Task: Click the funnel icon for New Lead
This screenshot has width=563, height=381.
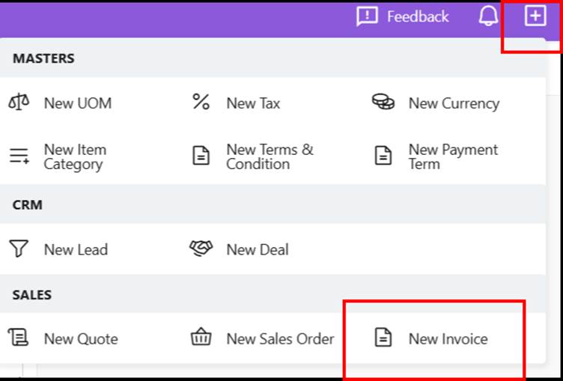Action: click(x=19, y=249)
